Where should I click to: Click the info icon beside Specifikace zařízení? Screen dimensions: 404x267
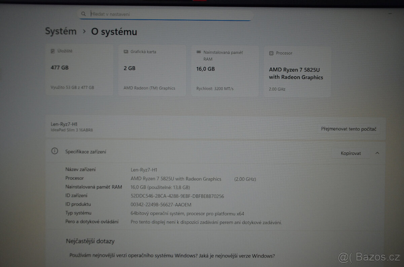pos(55,151)
